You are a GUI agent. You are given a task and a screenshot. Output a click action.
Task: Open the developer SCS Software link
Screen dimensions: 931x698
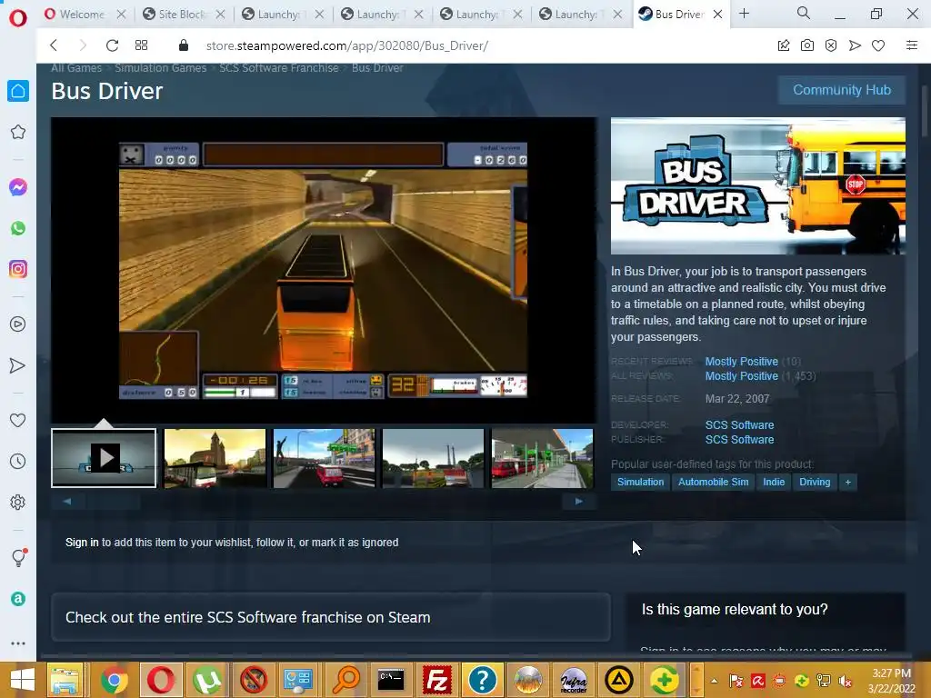coord(739,425)
